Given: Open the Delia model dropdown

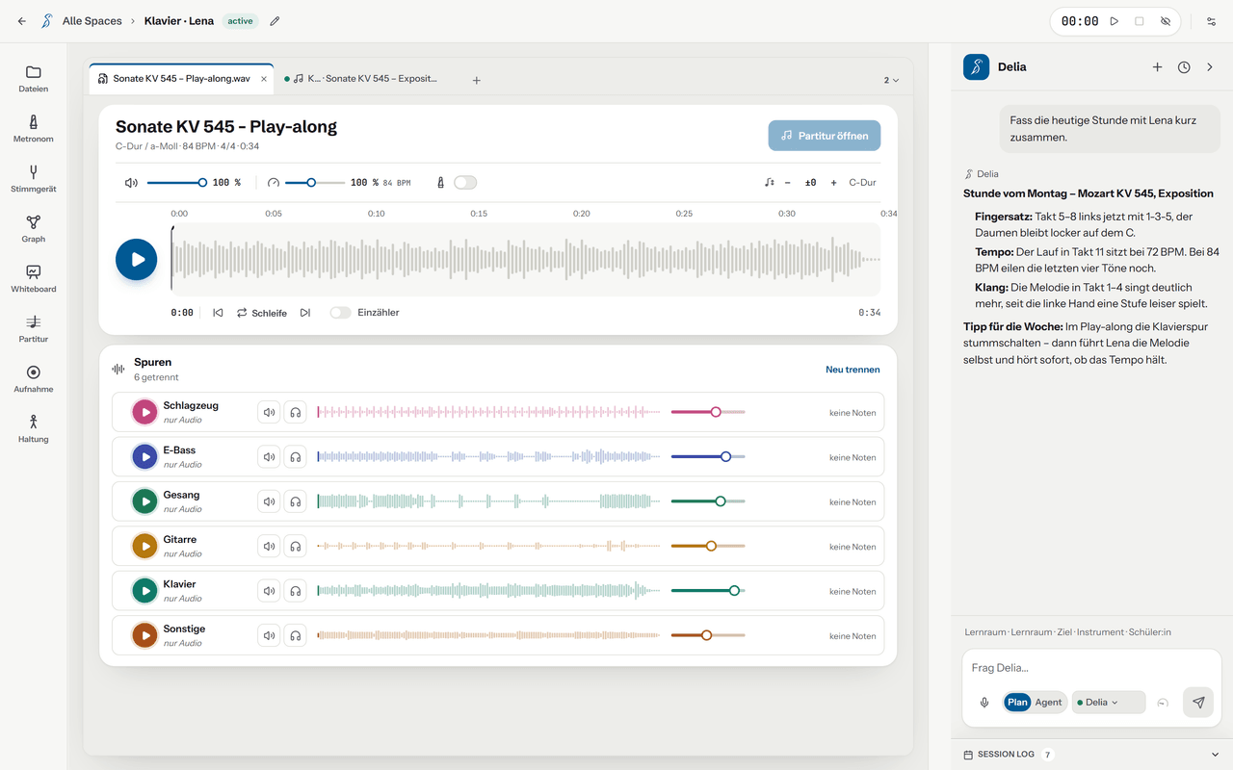Looking at the screenshot, I should 1109,703.
